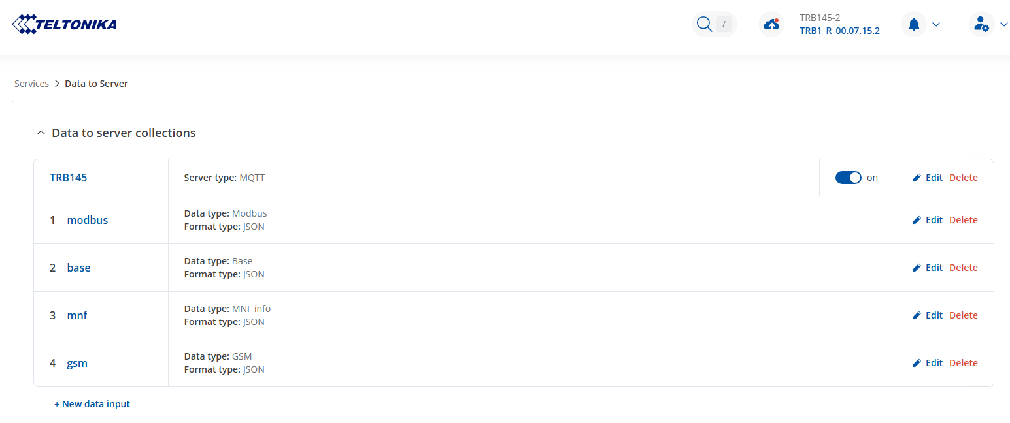Add a new data input
Screen dimensions: 1010x423
click(92, 404)
